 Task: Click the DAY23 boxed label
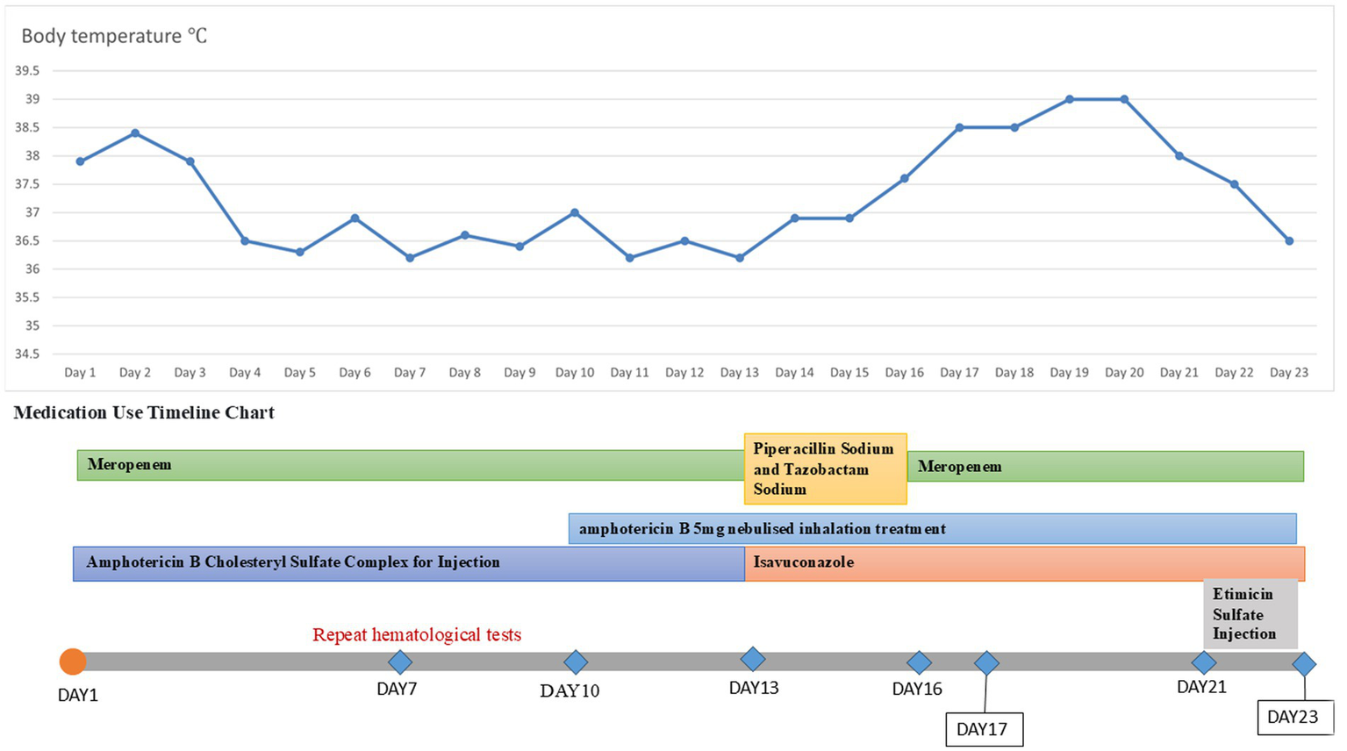pyautogui.click(x=1293, y=718)
